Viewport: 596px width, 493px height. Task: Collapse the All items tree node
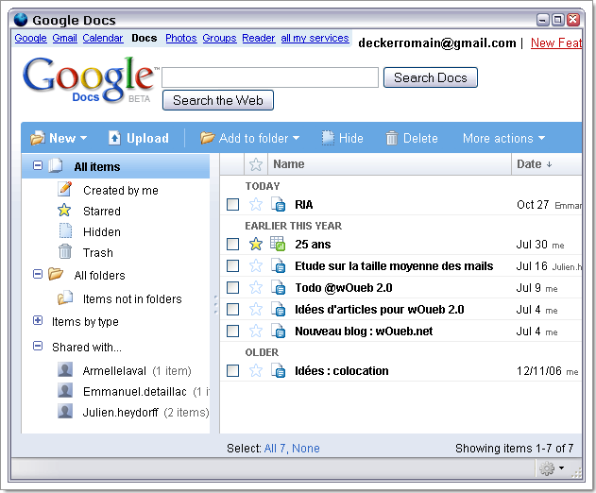click(38, 165)
